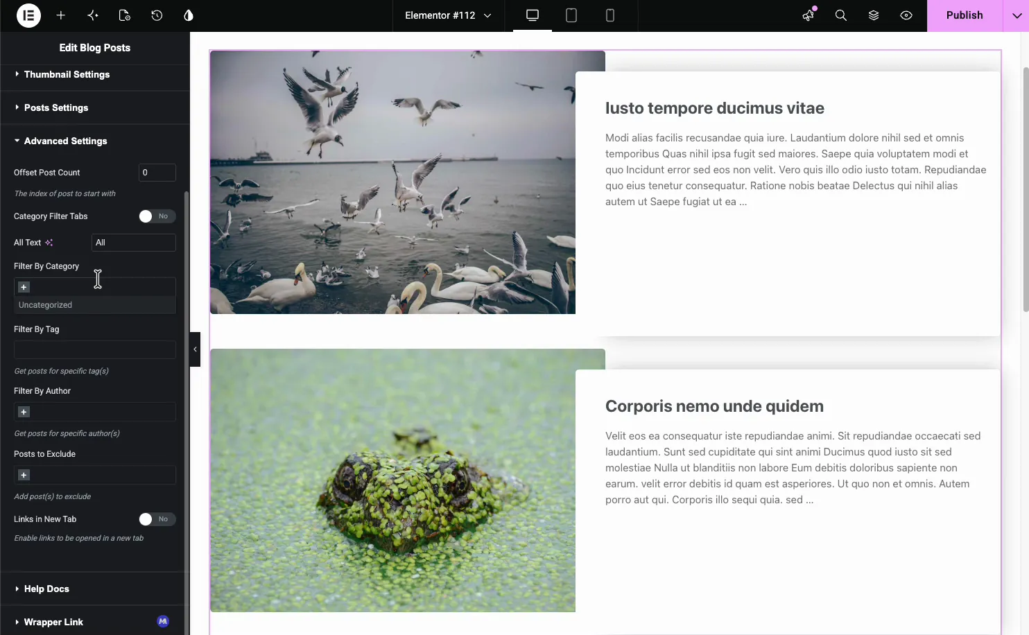Click hint The index of post to start with
Screen dimensions: 1029x635
[x=65, y=193]
